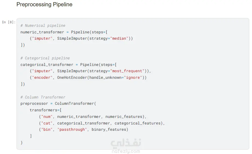Viewport: 252px width, 154px height.
Task: Click the nafezly.com watermark text
Action: coord(126,151)
